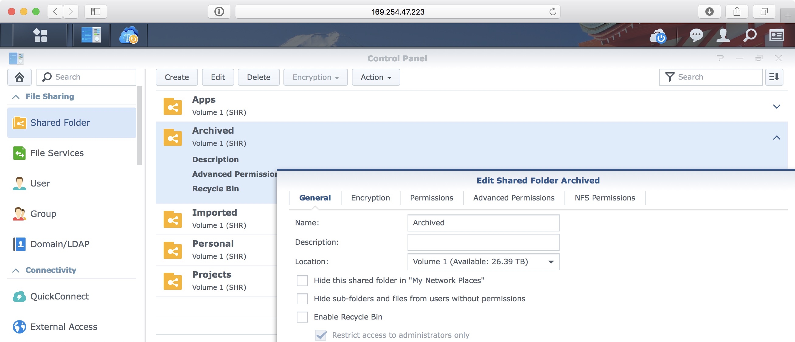This screenshot has height=342, width=795.
Task: Open the DSM main menu icon
Action: (x=40, y=35)
